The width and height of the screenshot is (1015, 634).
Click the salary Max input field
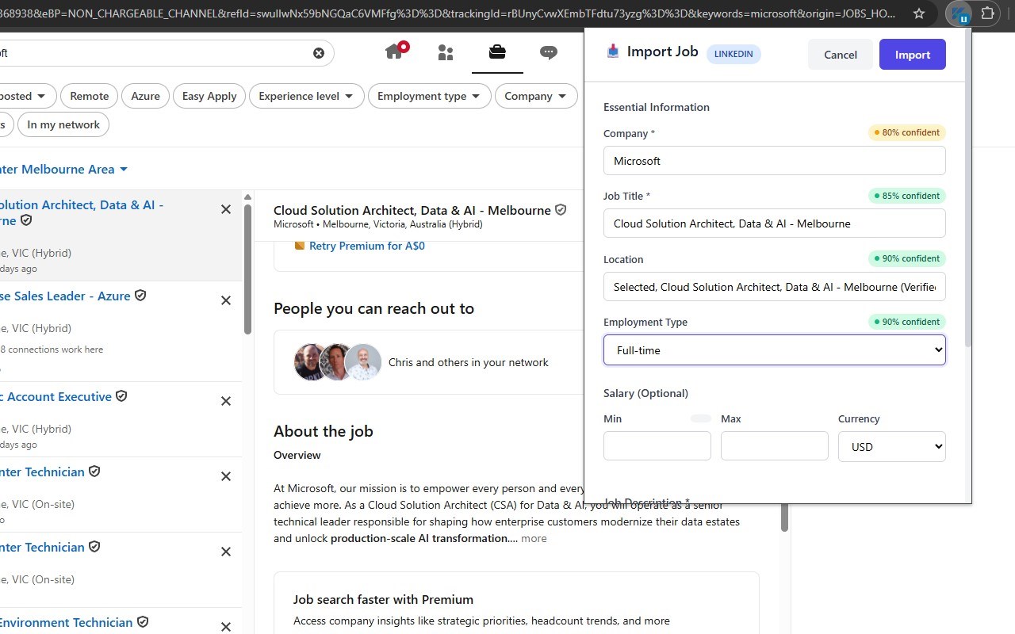pos(775,446)
